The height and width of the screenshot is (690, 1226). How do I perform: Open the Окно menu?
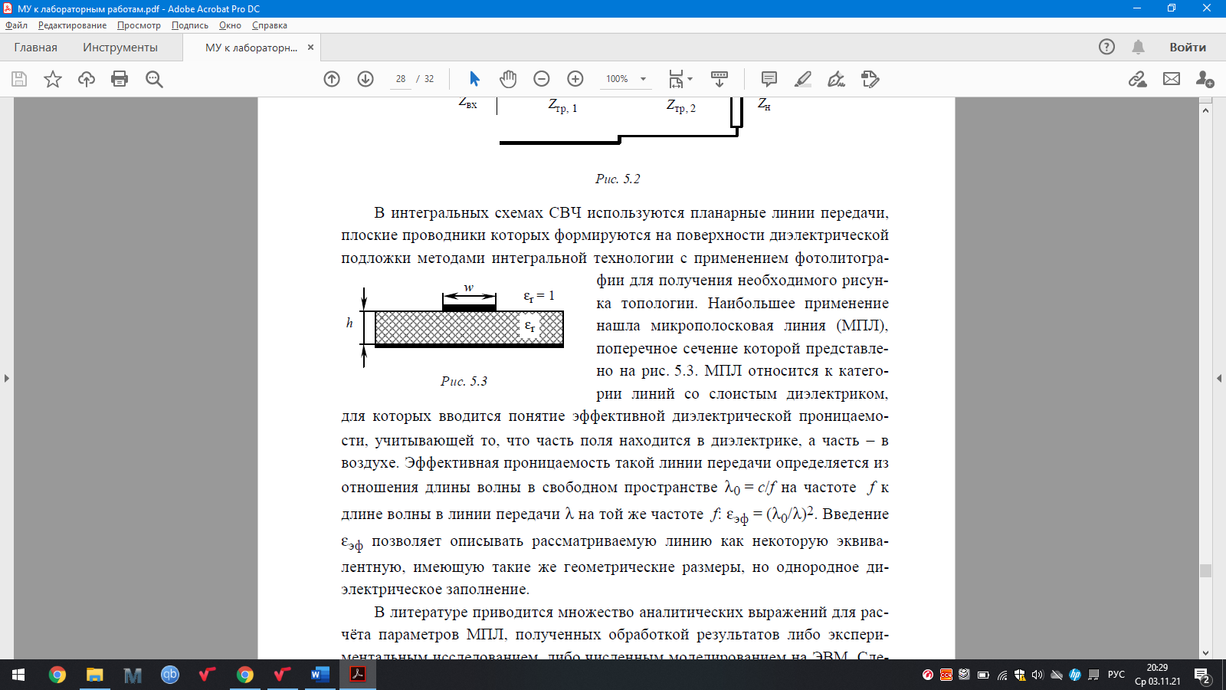(230, 25)
